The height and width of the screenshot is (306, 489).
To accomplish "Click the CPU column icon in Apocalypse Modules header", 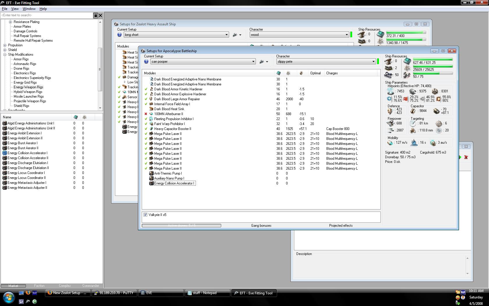I will 279,73.
